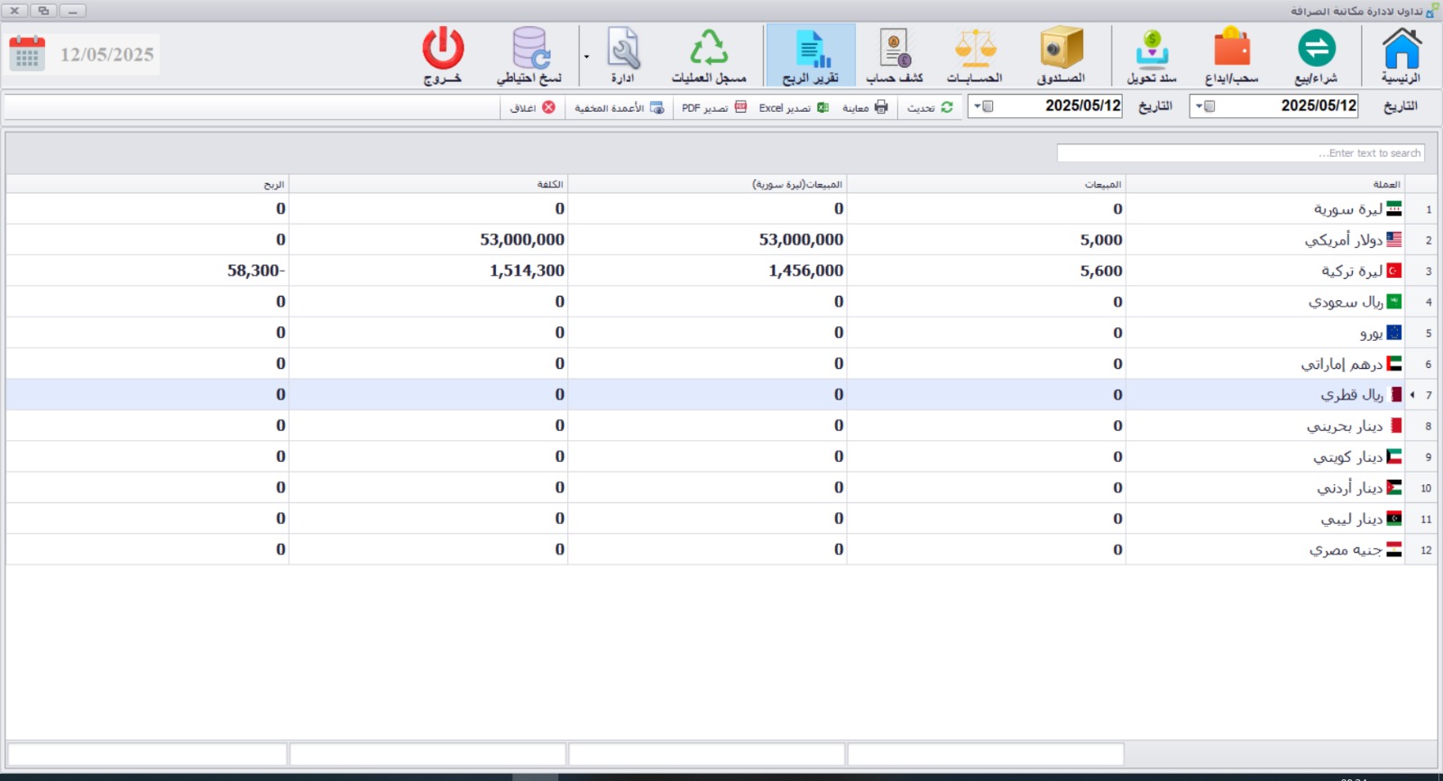Open the الصندوق safe box icon
Viewport: 1443px width, 781px height.
point(1061,55)
